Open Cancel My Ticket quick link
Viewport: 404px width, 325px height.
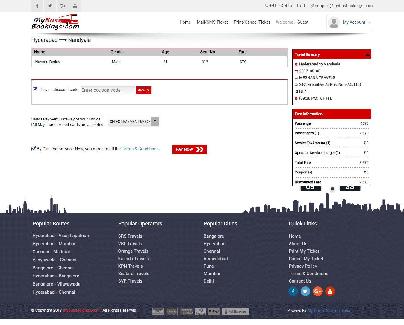click(x=306, y=259)
